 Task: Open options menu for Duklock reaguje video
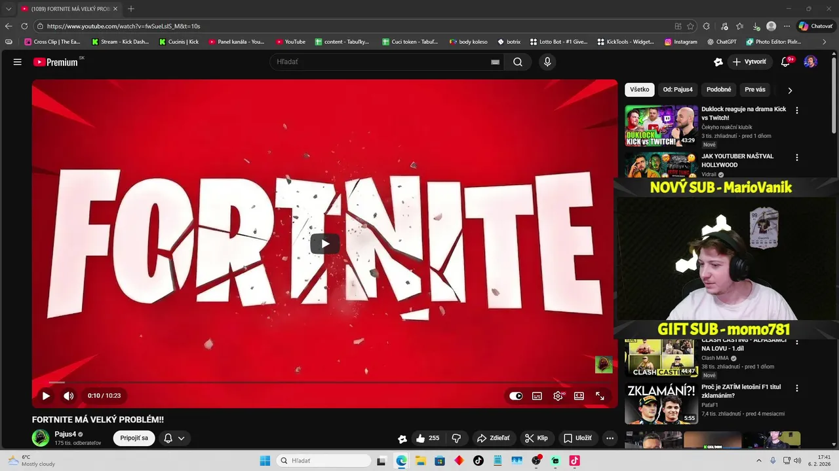[797, 111]
